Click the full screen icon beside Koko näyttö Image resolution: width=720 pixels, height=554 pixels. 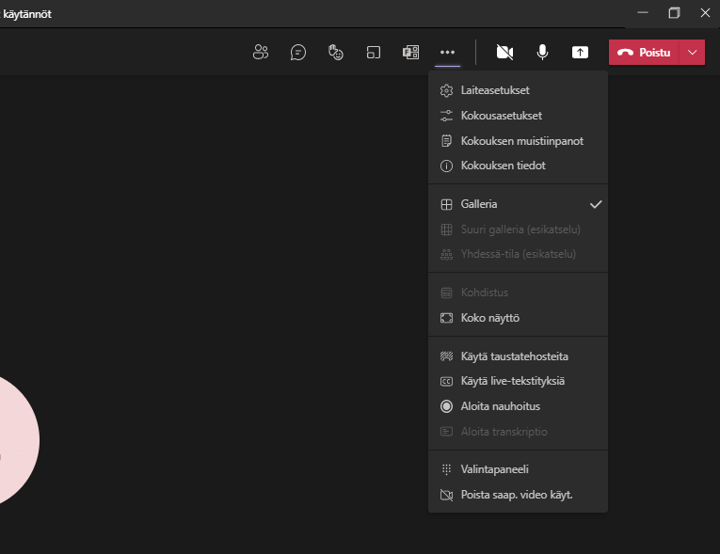pyautogui.click(x=446, y=318)
